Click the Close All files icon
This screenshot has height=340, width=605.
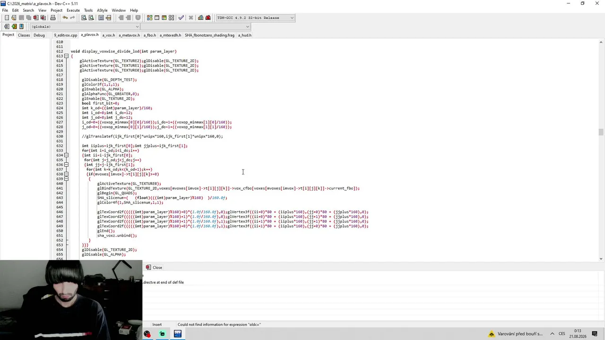[43, 18]
